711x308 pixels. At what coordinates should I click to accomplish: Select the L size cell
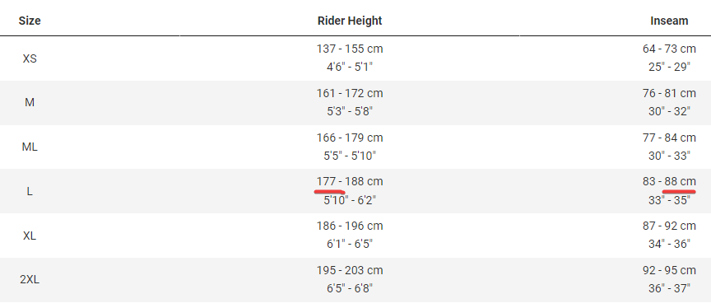[30, 191]
